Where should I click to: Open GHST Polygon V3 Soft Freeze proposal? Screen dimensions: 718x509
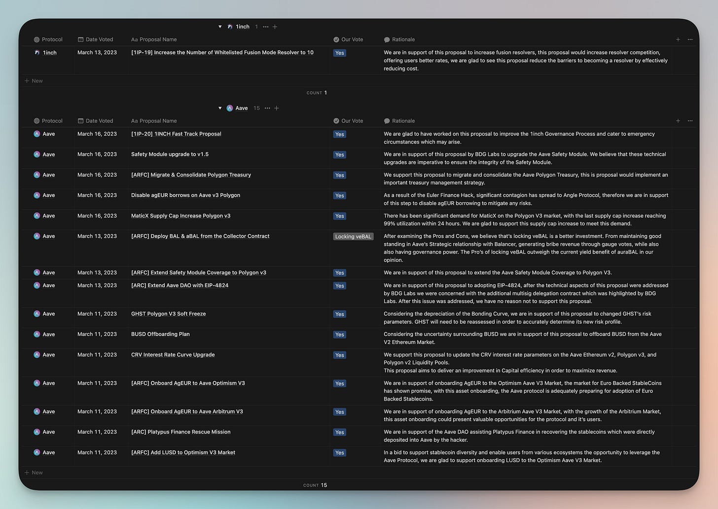point(168,314)
